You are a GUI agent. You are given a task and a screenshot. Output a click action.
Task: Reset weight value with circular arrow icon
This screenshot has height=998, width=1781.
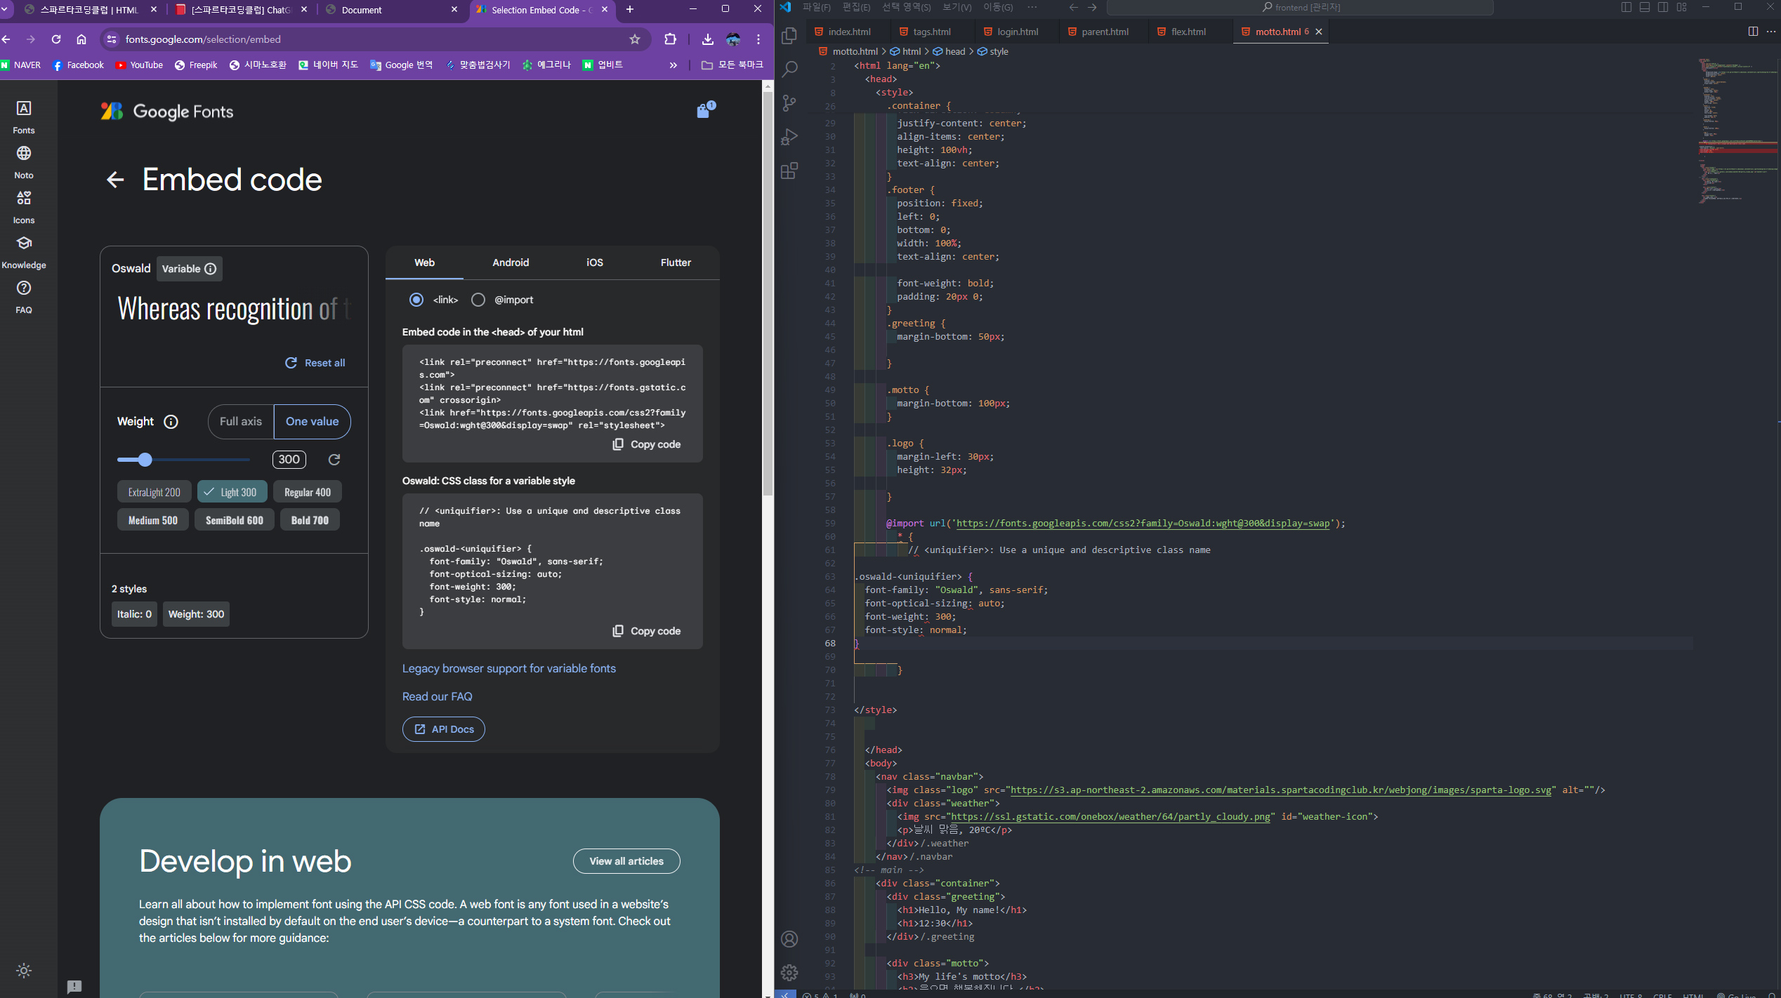click(334, 460)
